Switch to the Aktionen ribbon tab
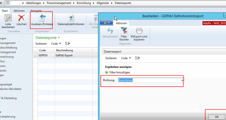Screen dimensions: 226x120 [x=19, y=11]
